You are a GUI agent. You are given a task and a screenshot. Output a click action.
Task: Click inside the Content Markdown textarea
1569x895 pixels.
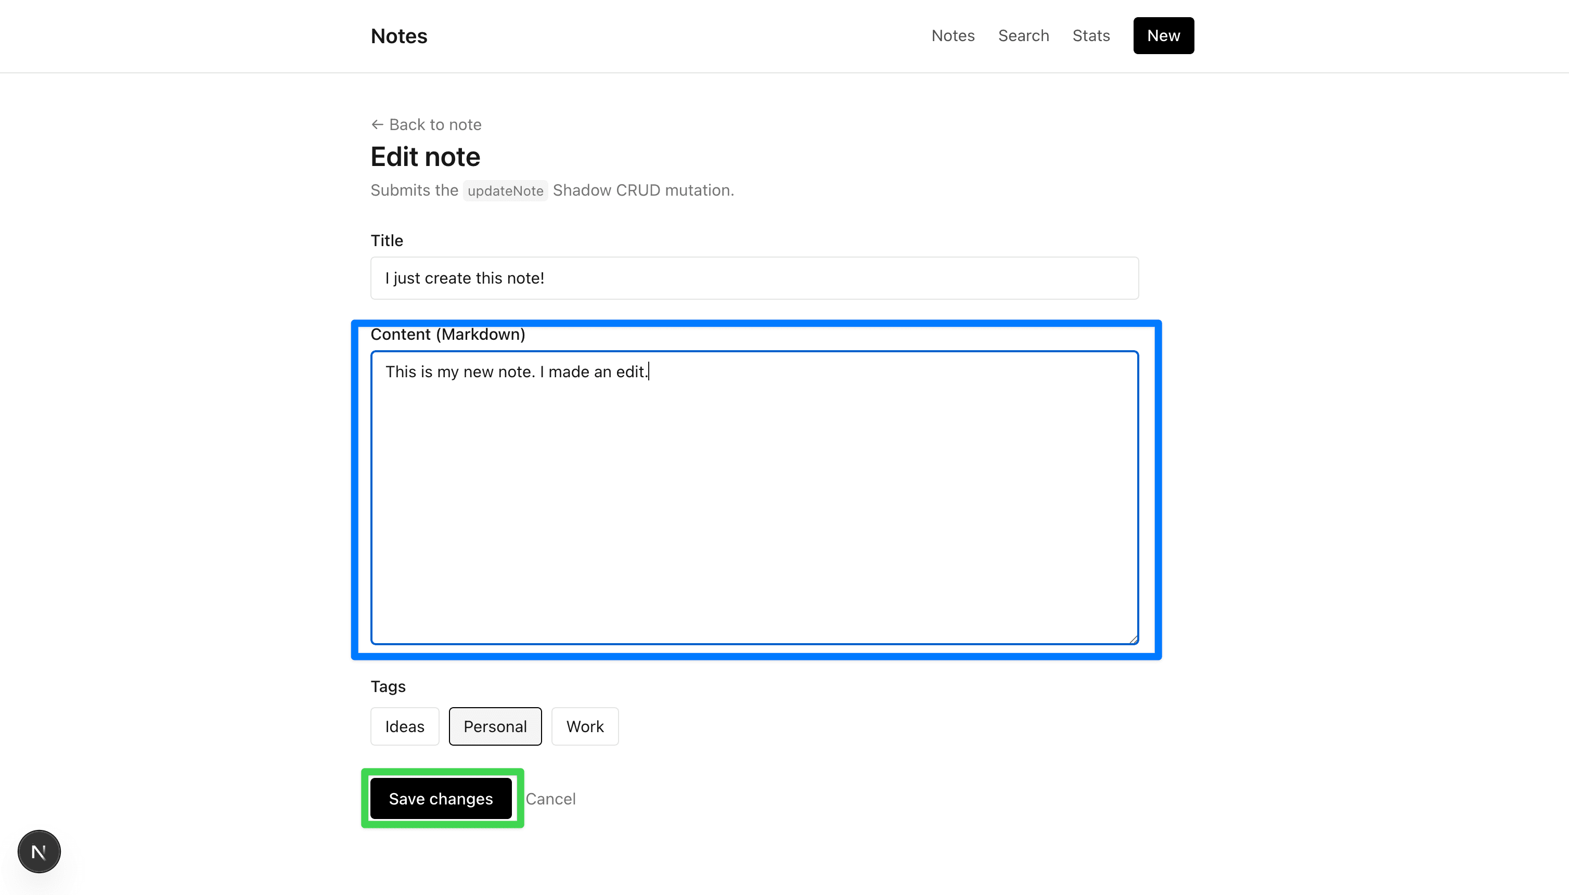point(754,498)
